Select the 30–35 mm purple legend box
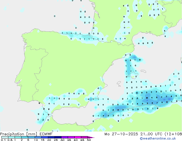The image size is (182, 141). [x=64, y=137]
